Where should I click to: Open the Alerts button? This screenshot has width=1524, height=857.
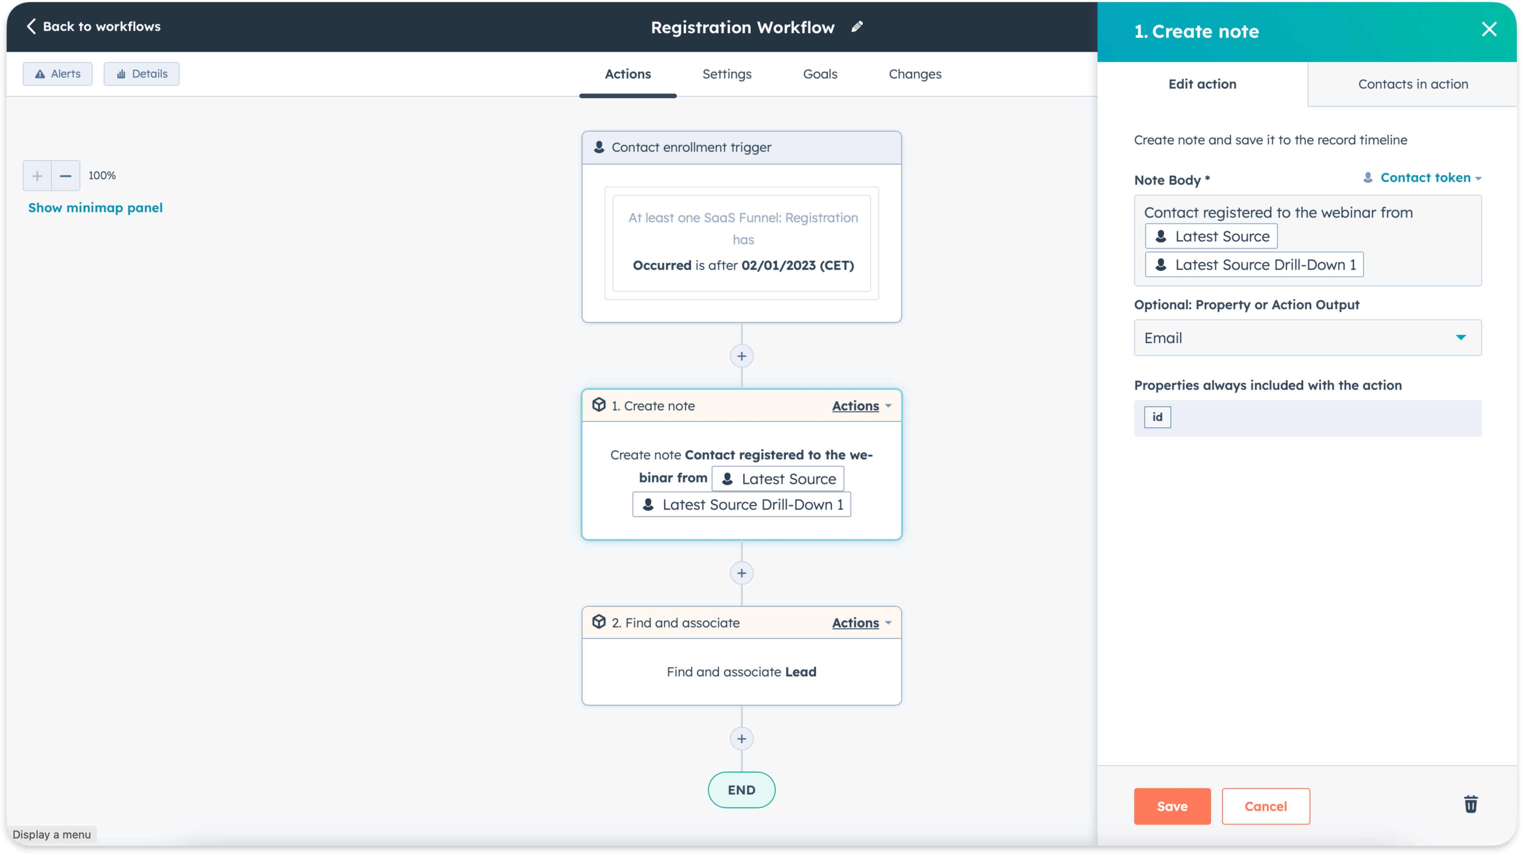(58, 74)
